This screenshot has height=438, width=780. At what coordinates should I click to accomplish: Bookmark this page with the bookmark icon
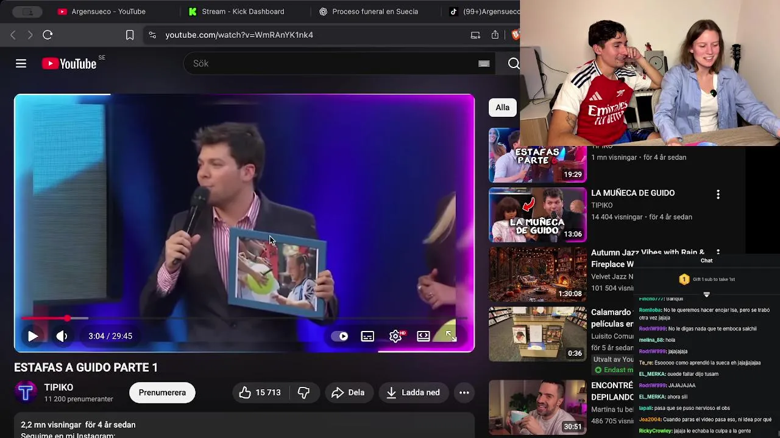pyautogui.click(x=130, y=35)
